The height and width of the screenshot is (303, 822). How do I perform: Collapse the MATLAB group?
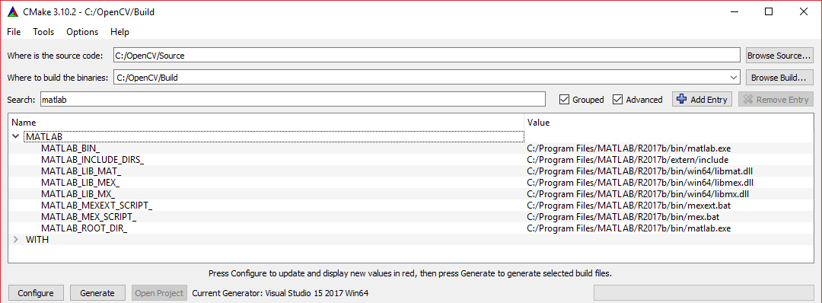tap(16, 136)
